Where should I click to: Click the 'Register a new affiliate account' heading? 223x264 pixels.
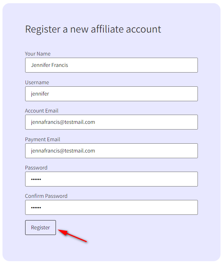coord(93,29)
